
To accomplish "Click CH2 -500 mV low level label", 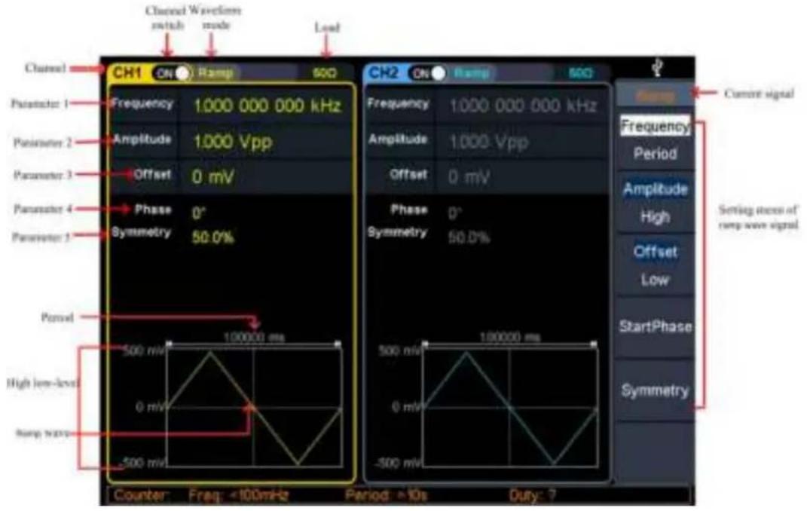I will tap(397, 464).
